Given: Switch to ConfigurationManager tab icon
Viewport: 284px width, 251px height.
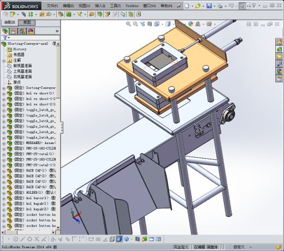Looking at the screenshot, I should 22,31.
